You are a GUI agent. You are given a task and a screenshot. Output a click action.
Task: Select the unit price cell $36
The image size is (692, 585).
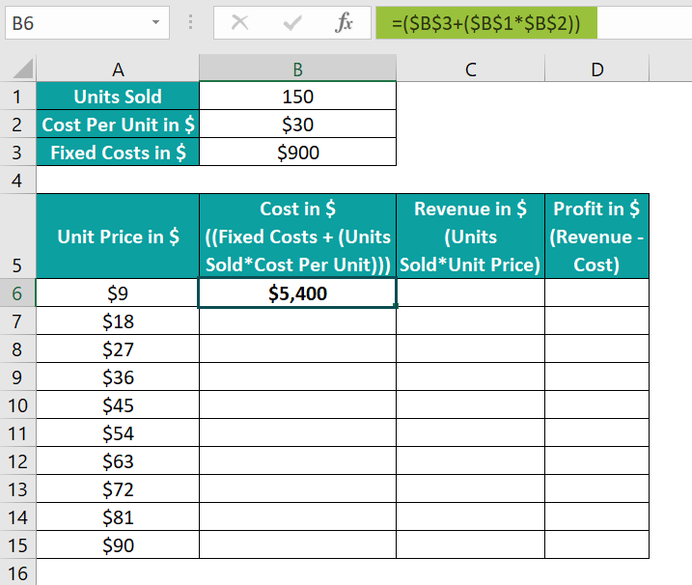point(118,377)
